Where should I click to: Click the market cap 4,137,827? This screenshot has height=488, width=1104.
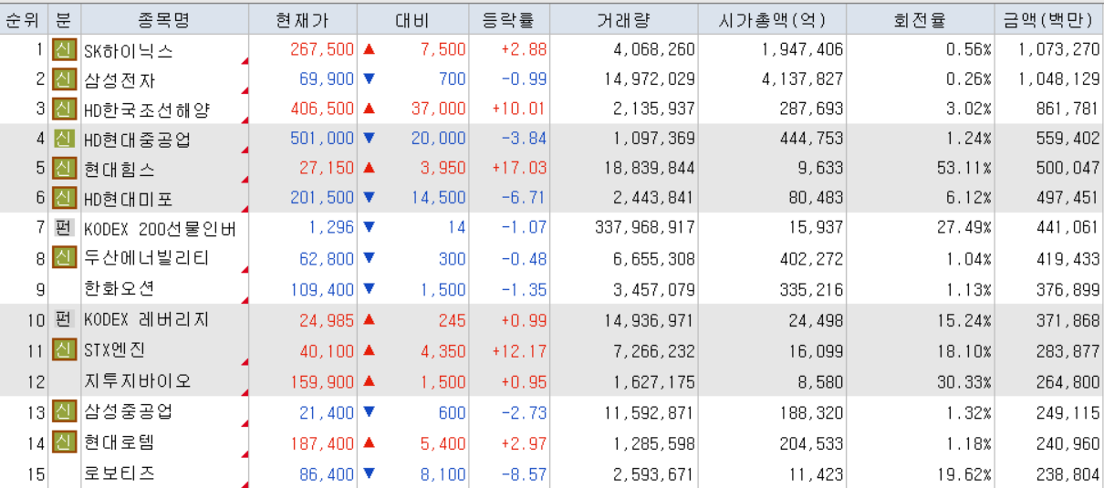(x=803, y=79)
